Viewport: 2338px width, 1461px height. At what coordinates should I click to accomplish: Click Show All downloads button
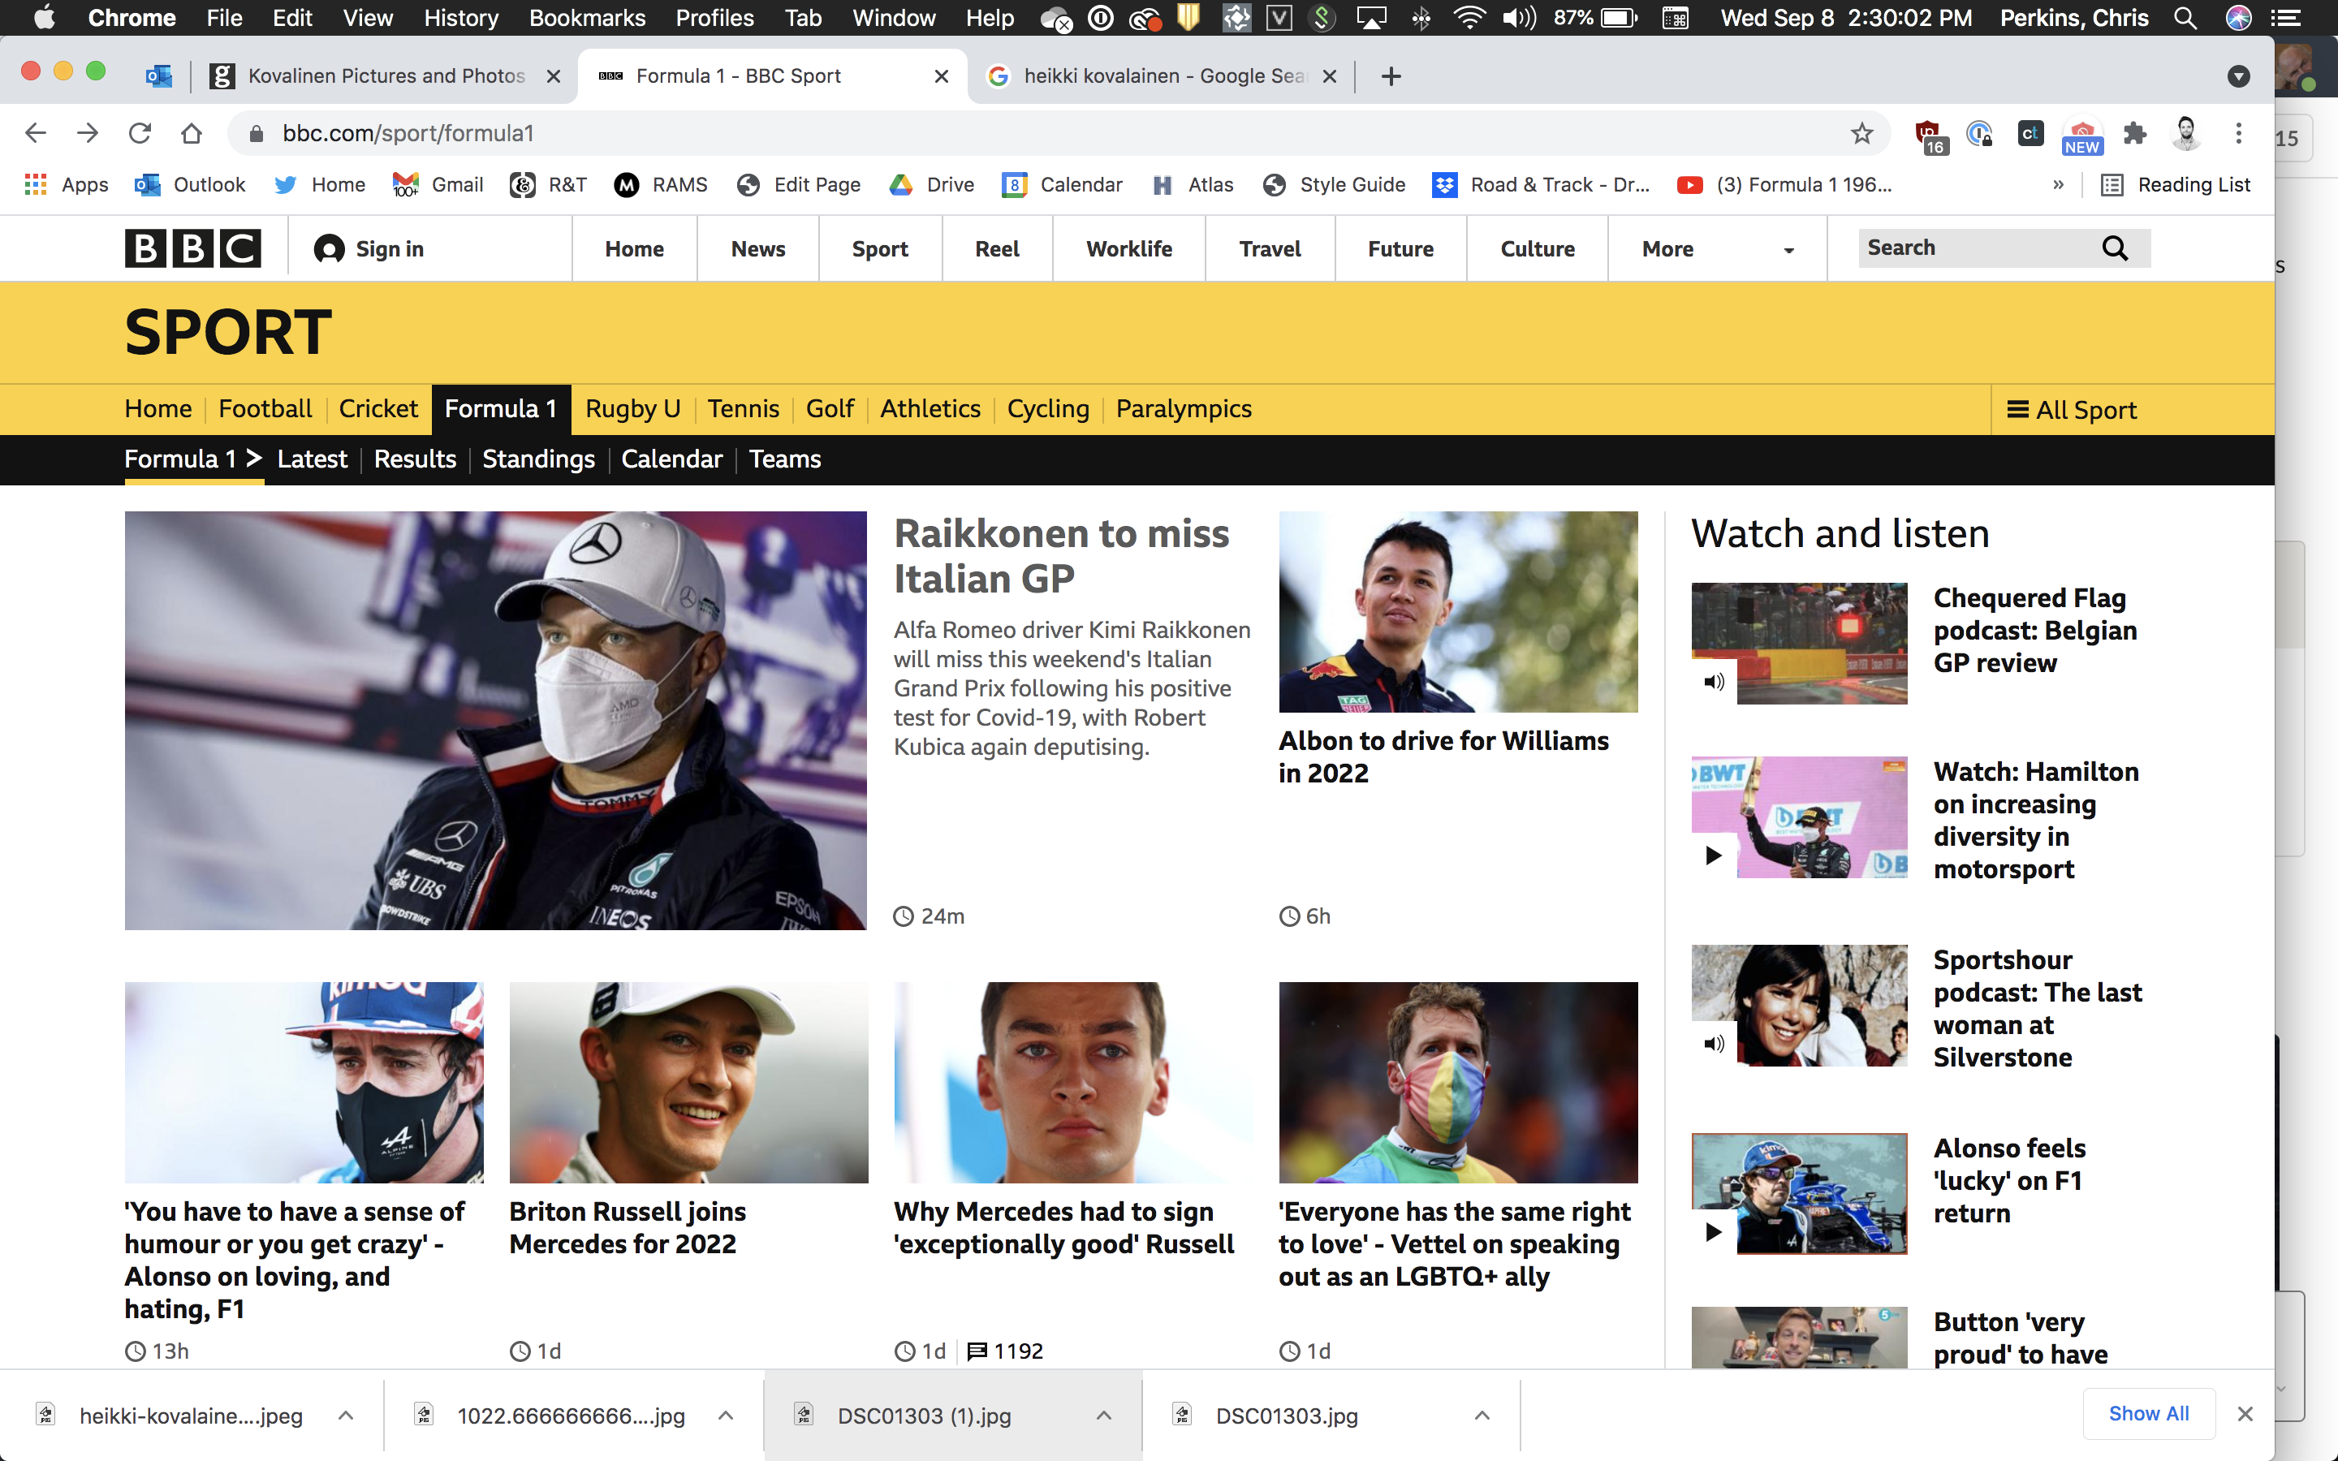tap(2149, 1414)
